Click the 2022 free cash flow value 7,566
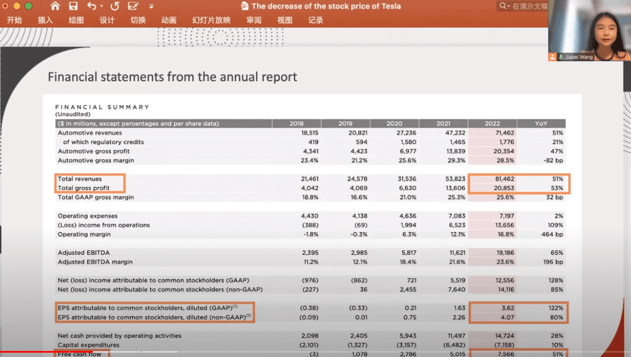The height and width of the screenshot is (357, 631). 506,354
